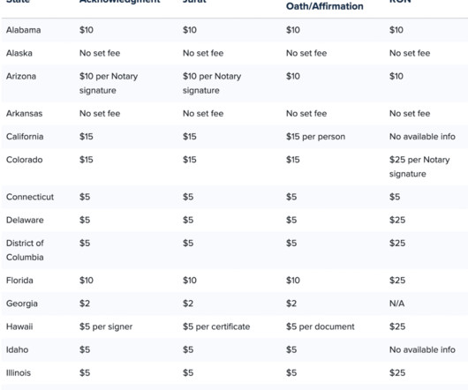This screenshot has width=468, height=390.
Task: Select Arizona's '$10 per Notary signature' jurat cell
Action: pyautogui.click(x=212, y=83)
